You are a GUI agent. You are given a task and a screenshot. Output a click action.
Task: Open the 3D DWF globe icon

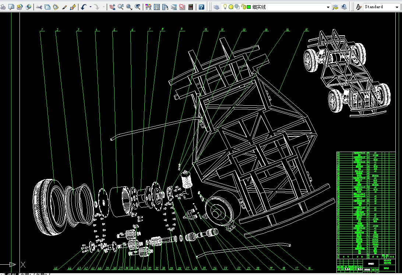tap(28, 7)
